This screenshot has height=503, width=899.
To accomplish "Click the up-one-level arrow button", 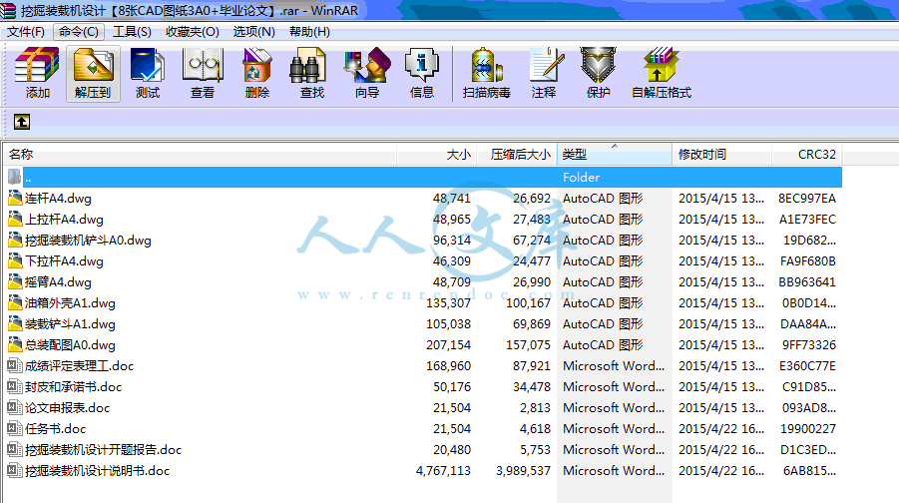I will [x=22, y=122].
